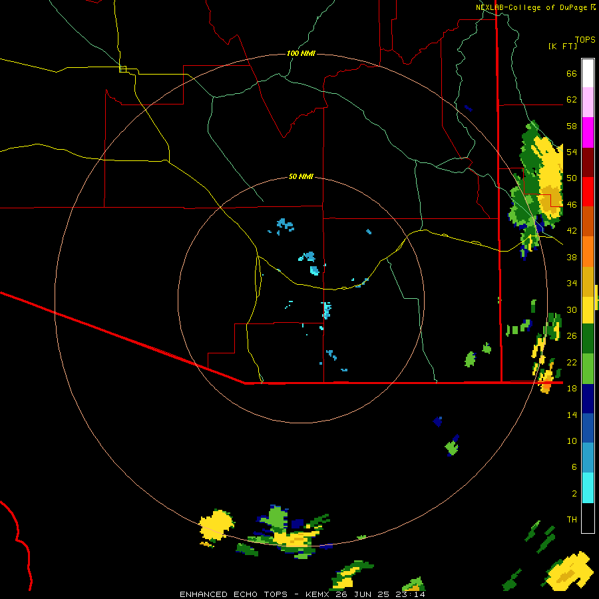The height and width of the screenshot is (599, 599).
Task: Click the light pink 62 kft legend swatch
Action: tap(588, 102)
